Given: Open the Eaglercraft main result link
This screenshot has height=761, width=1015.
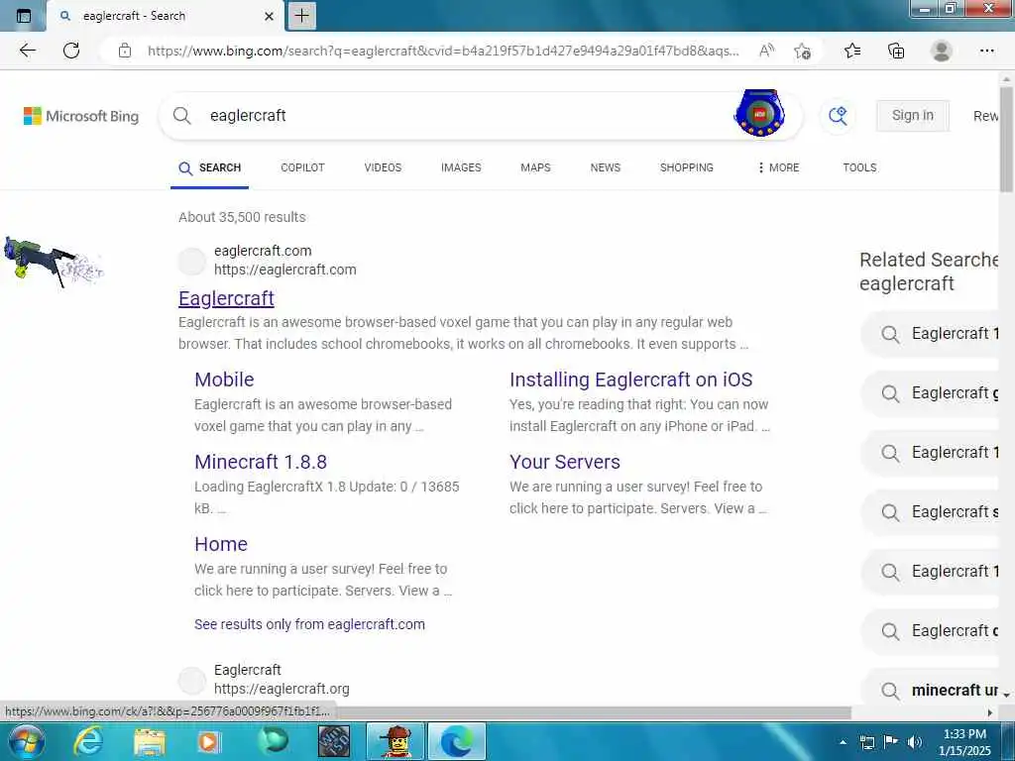Looking at the screenshot, I should [226, 298].
